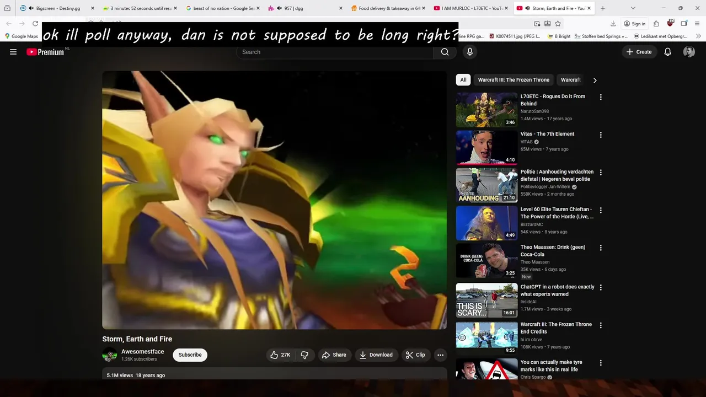Viewport: 706px width, 397px height.
Task: Open options for tyre marks video
Action: 601,363
